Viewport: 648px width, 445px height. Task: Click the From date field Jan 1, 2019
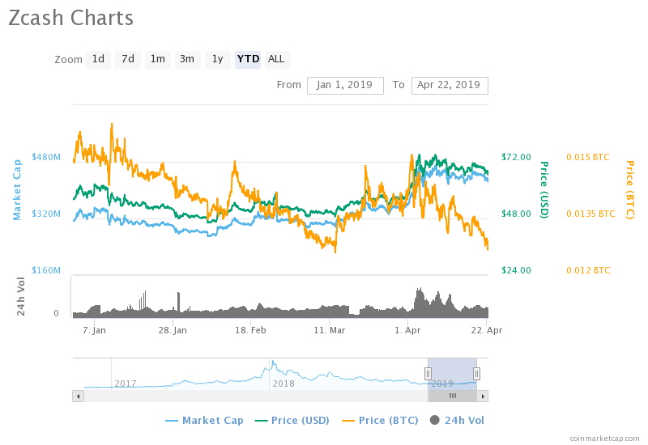click(345, 86)
